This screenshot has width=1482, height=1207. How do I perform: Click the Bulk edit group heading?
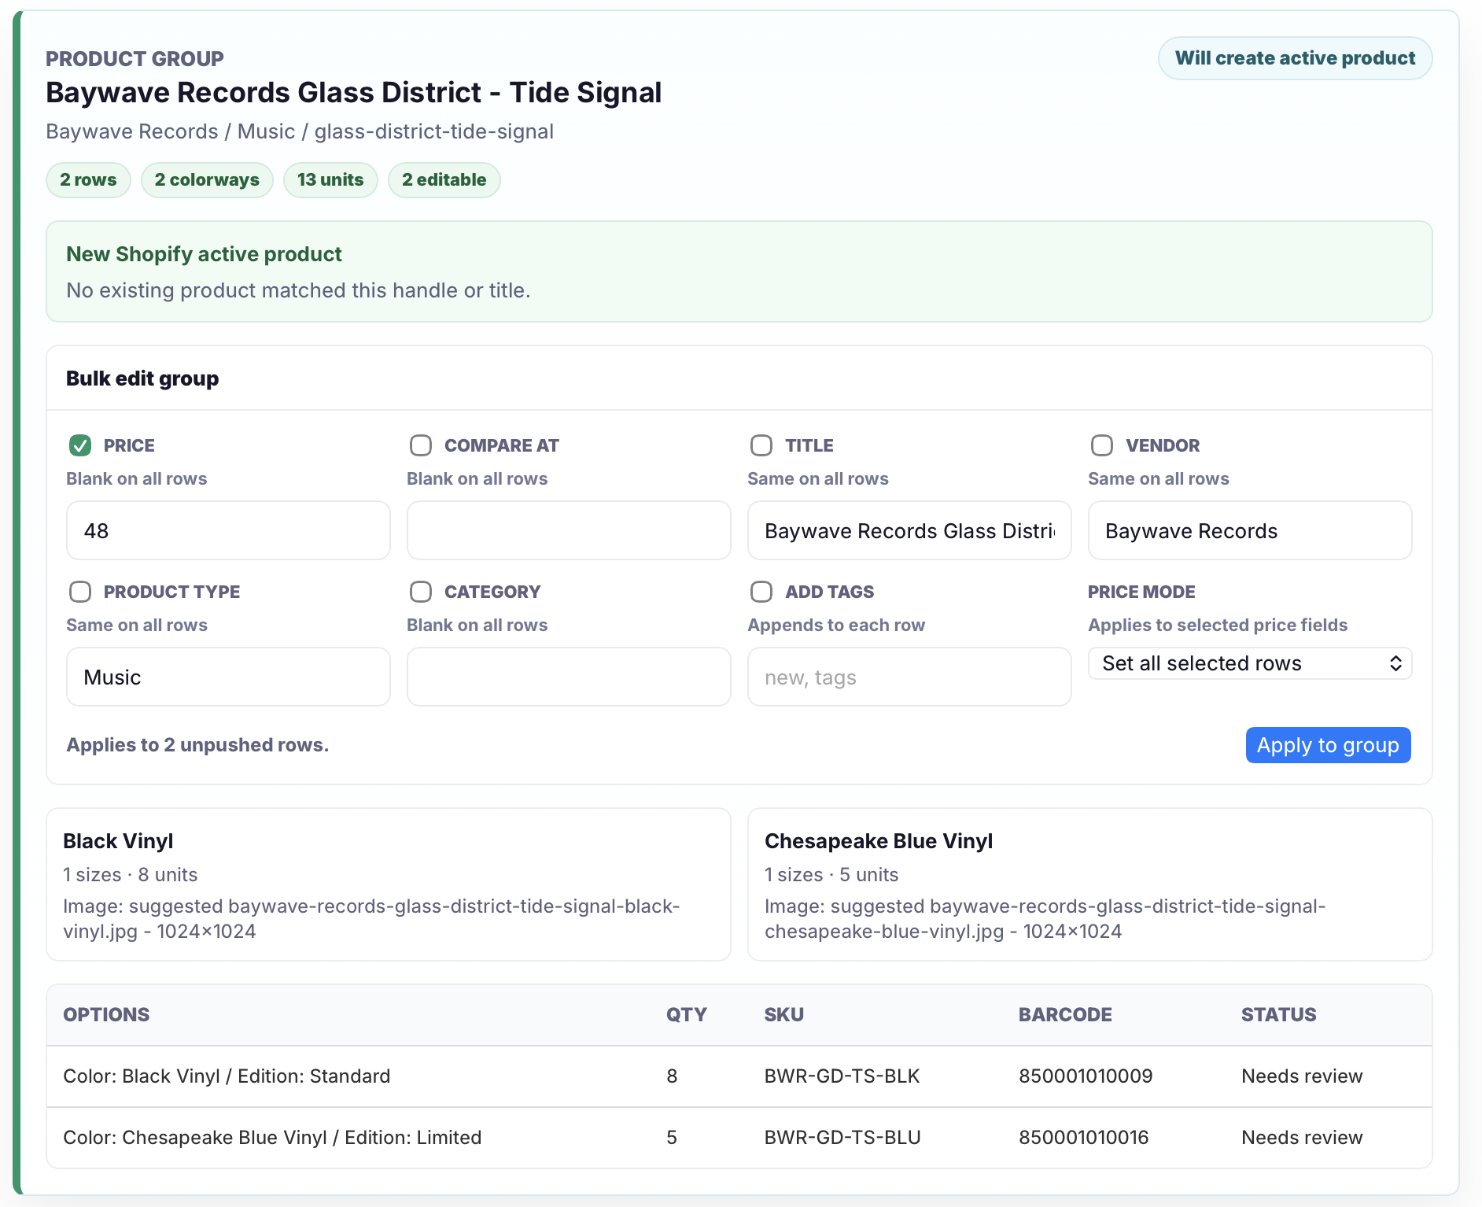point(142,378)
